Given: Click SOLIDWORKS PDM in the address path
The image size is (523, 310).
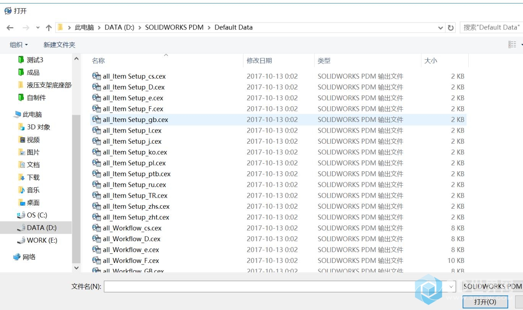Looking at the screenshot, I should (x=174, y=28).
